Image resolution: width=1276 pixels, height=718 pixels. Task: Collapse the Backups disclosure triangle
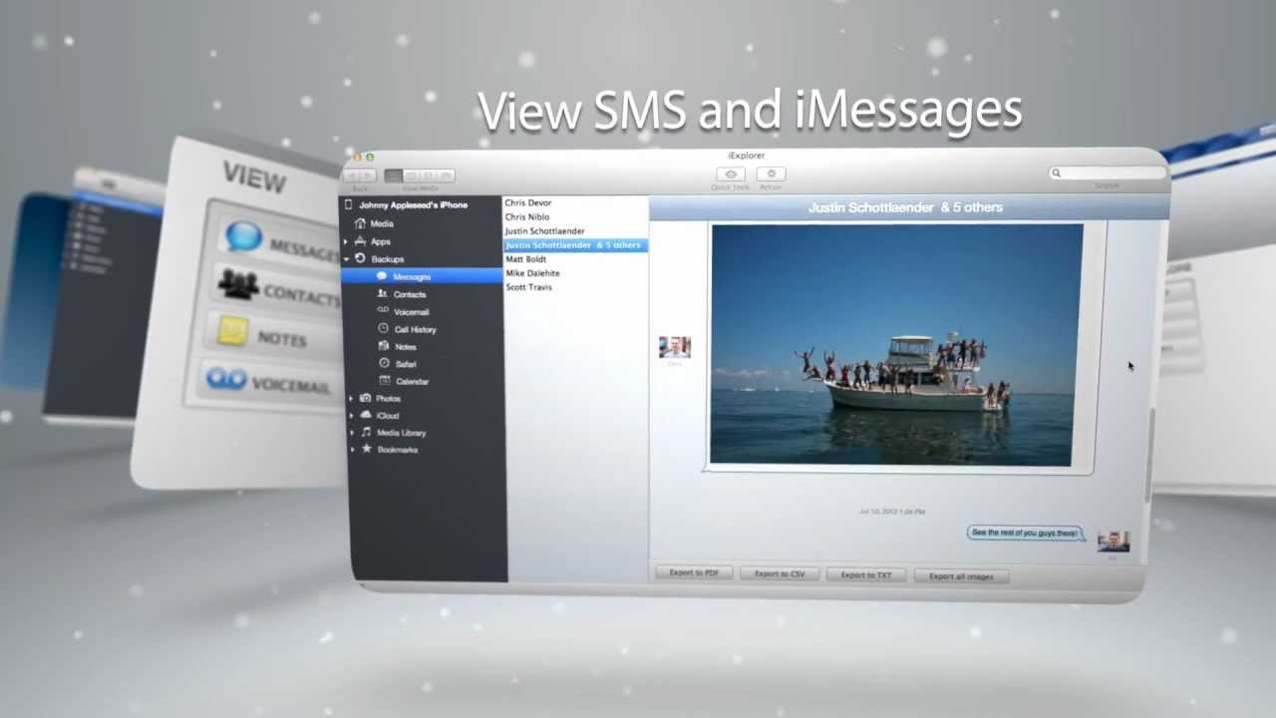346,259
